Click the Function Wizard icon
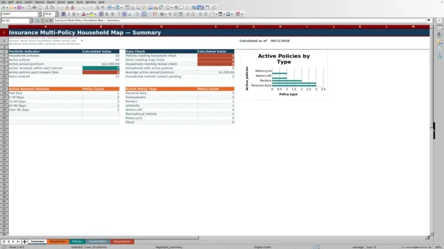Image resolution: width=444 pixels, height=249 pixels. coord(38,20)
